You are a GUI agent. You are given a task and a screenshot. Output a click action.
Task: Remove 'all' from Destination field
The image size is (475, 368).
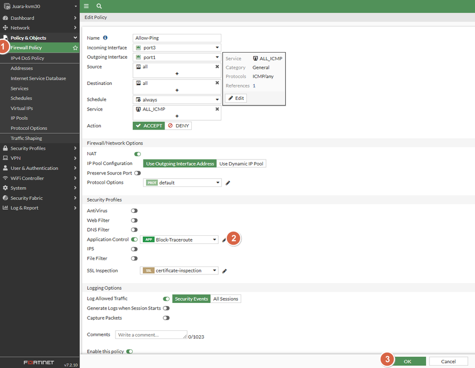pyautogui.click(x=217, y=83)
